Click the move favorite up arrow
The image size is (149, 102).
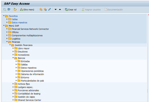[x=60, y=9]
